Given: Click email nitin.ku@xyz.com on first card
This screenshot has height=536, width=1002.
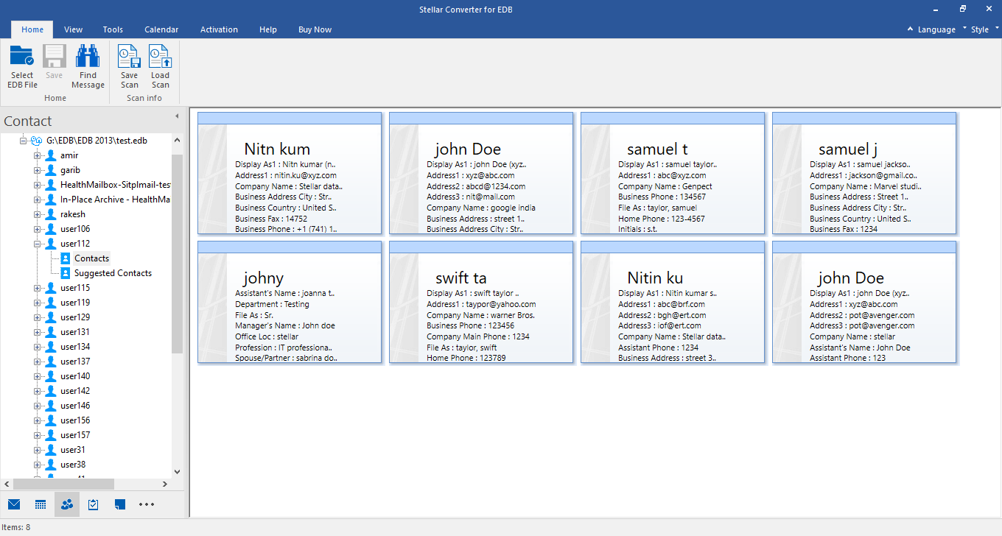Looking at the screenshot, I should 304,175.
